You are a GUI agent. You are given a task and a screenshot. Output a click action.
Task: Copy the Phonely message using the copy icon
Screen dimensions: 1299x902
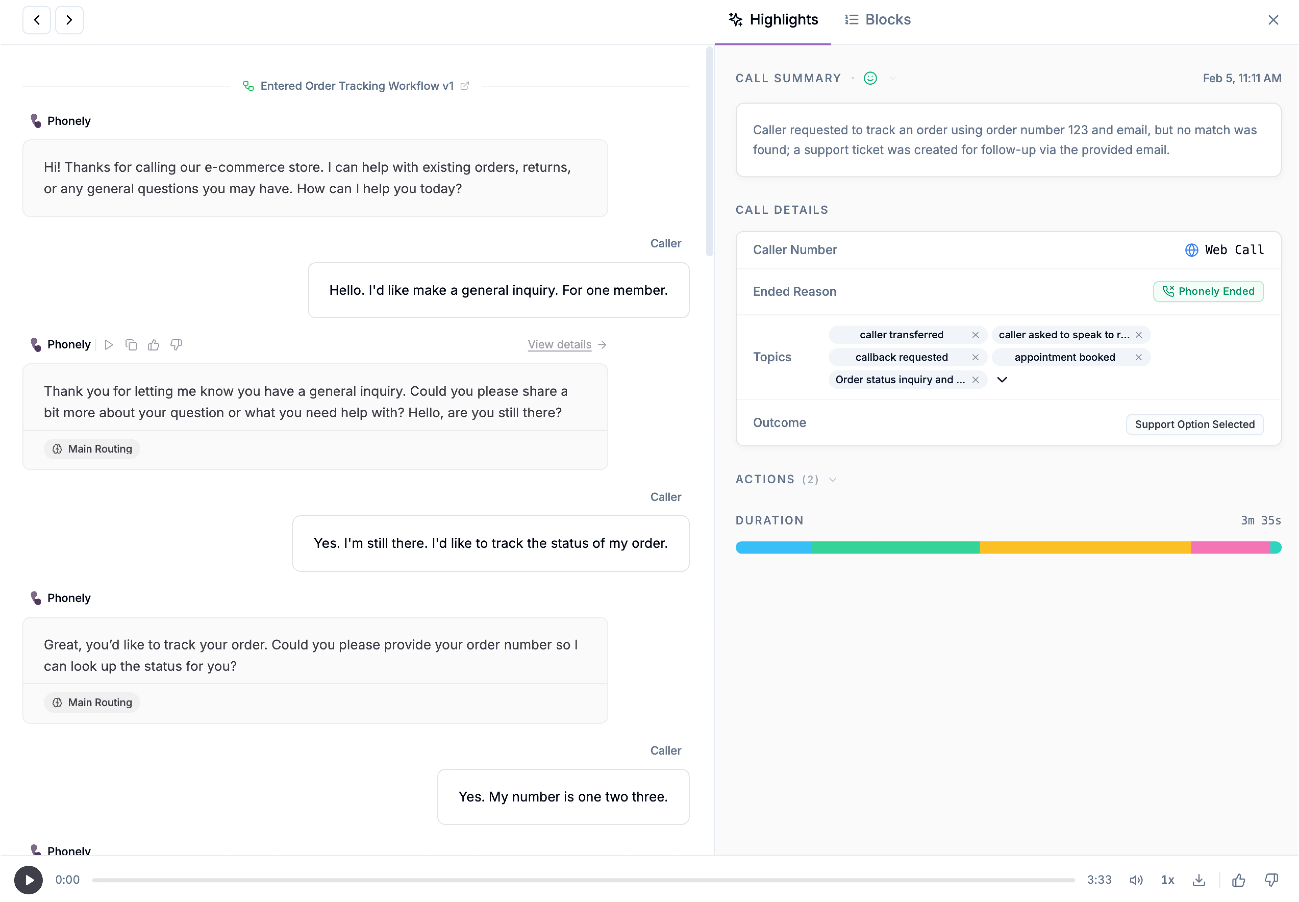pyautogui.click(x=131, y=345)
